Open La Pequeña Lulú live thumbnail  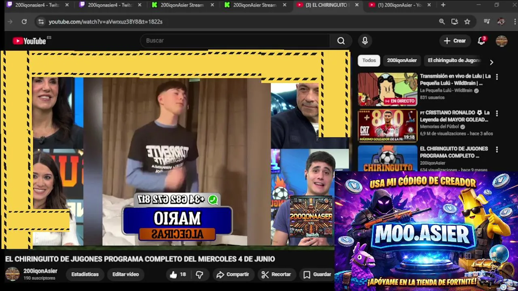(x=387, y=89)
